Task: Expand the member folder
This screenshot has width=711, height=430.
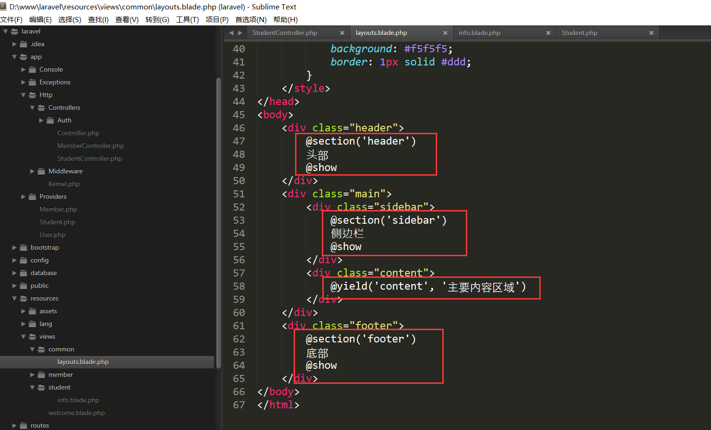Action: [x=32, y=374]
